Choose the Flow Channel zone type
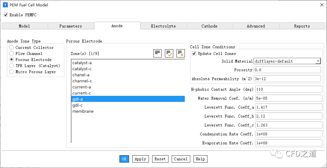This screenshot has width=327, height=168. [12, 54]
